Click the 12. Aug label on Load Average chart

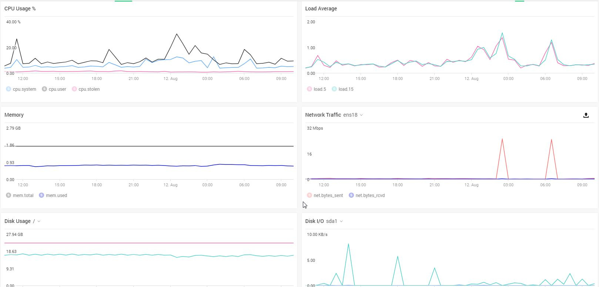click(472, 79)
